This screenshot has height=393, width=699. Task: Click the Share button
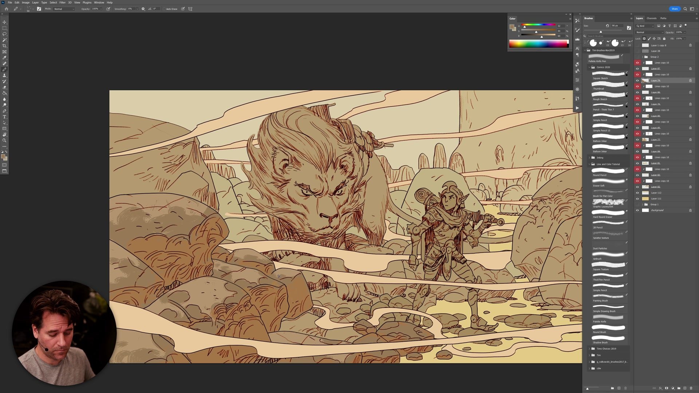[675, 9]
